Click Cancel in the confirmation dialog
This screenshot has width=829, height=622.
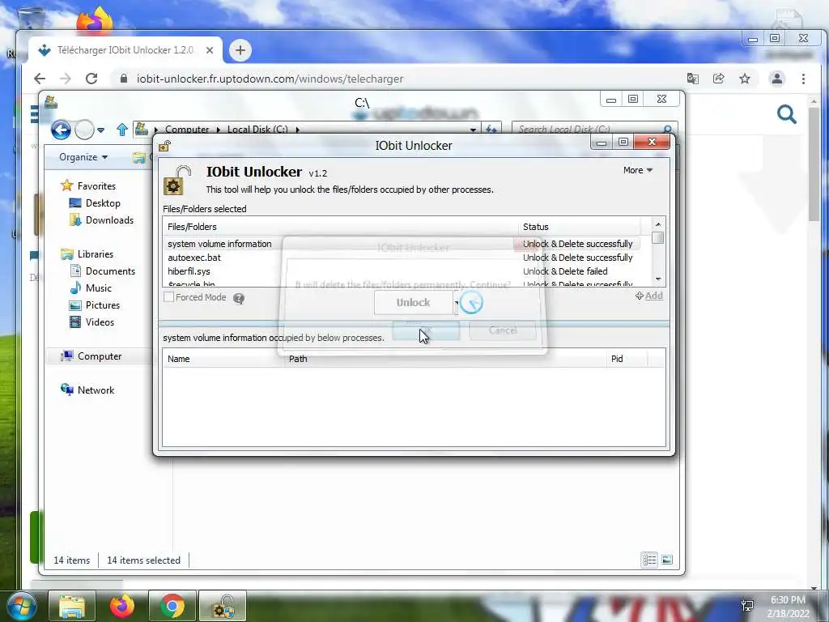(503, 330)
